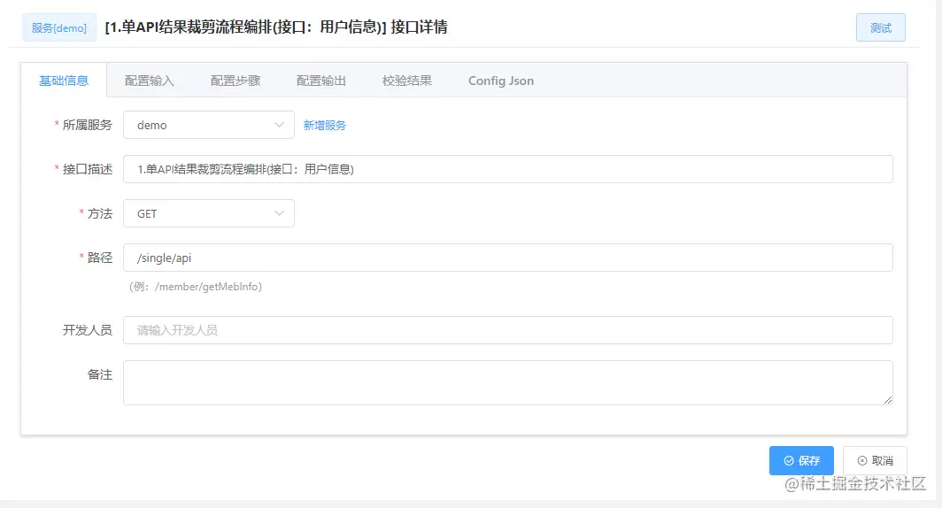Screen dimensions: 942x508
Task: Click the 保存 save button
Action: tap(801, 460)
